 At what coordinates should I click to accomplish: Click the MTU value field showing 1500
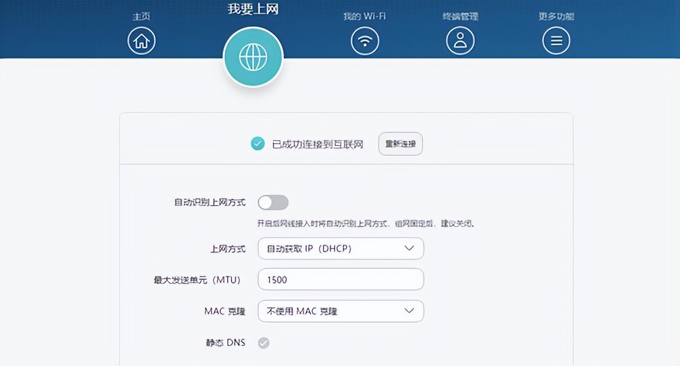(340, 279)
